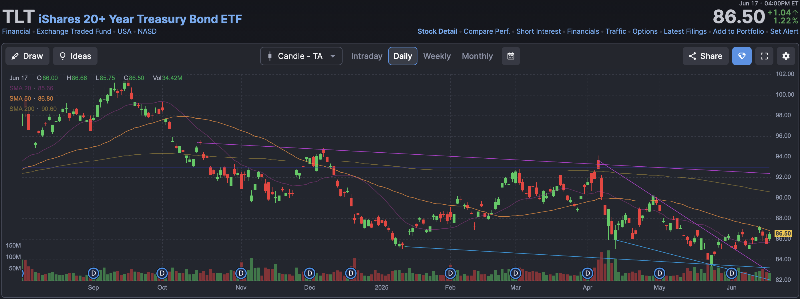The width and height of the screenshot is (800, 299).
Task: Click the February dividend D marker
Action: pyautogui.click(x=450, y=273)
